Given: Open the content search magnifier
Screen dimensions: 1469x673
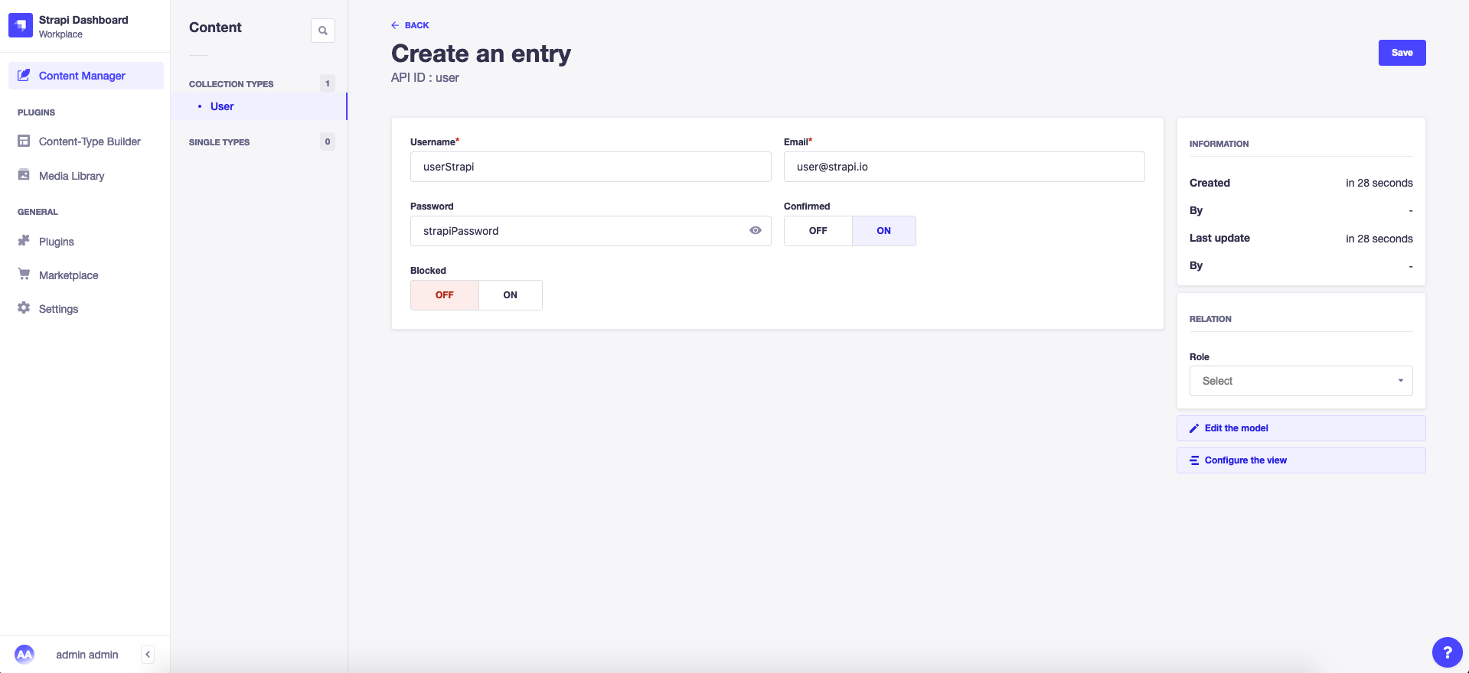Looking at the screenshot, I should (x=323, y=31).
